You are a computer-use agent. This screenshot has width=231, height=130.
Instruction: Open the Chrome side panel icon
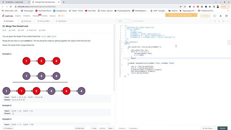(x=214, y=6)
